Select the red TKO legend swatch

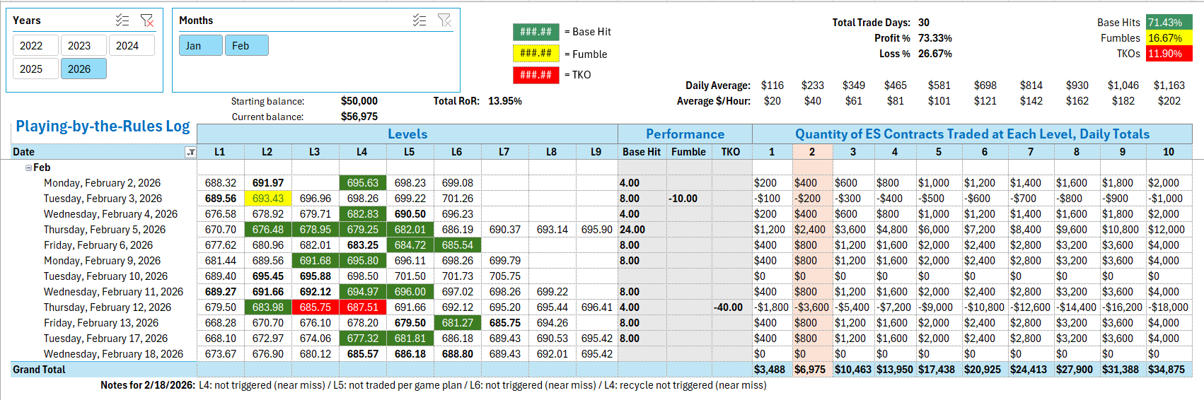pyautogui.click(x=536, y=75)
